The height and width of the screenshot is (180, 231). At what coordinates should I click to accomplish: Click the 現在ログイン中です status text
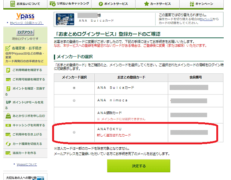25,39
